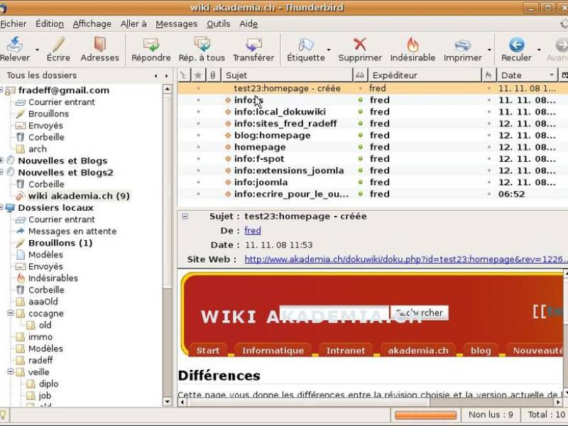Open the Site Web dokuwiki URL link
The image size is (568, 426).
point(405,259)
